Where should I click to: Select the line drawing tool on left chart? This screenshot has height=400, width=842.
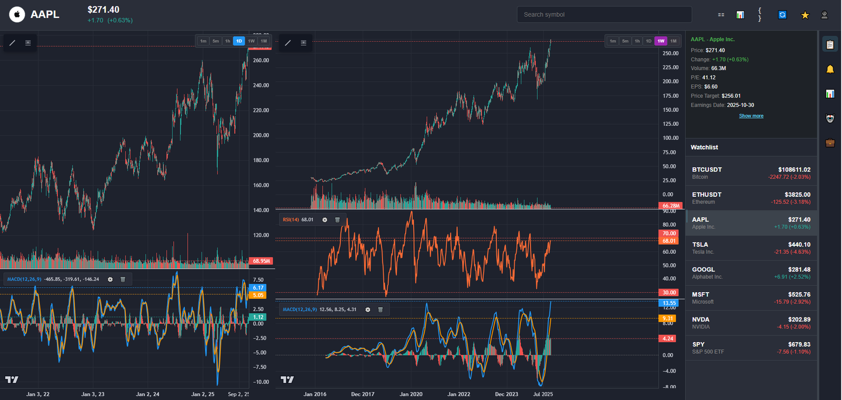tap(12, 43)
